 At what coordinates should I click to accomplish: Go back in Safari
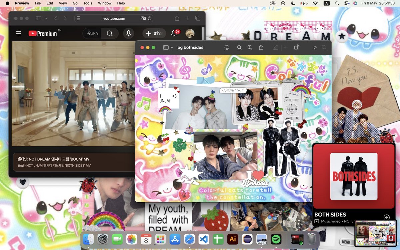[x=55, y=18]
